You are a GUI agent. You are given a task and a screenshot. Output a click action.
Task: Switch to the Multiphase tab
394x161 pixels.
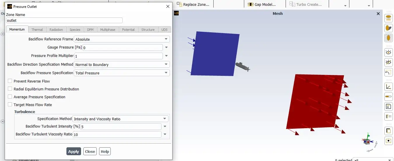point(108,30)
